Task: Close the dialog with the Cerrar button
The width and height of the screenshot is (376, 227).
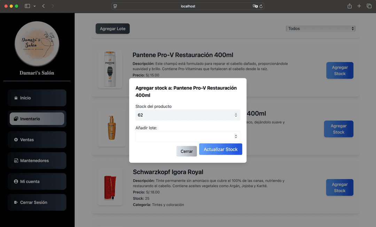Action: pyautogui.click(x=187, y=151)
